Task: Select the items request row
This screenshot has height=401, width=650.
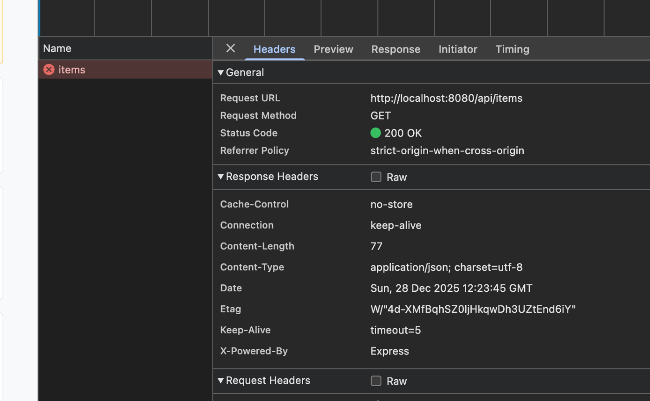Action: point(125,70)
